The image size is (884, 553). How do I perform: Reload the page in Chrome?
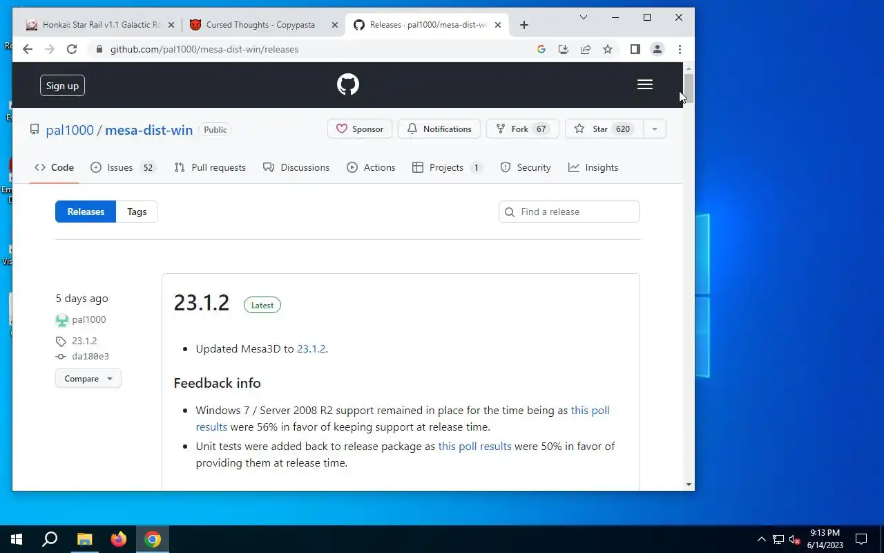pyautogui.click(x=72, y=49)
